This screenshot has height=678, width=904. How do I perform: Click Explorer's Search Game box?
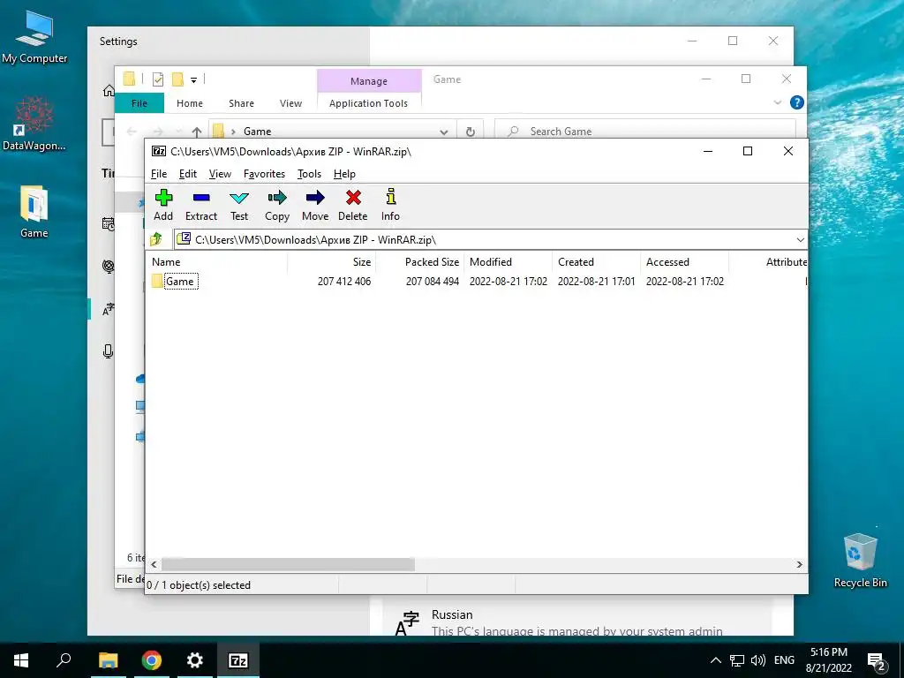(645, 132)
